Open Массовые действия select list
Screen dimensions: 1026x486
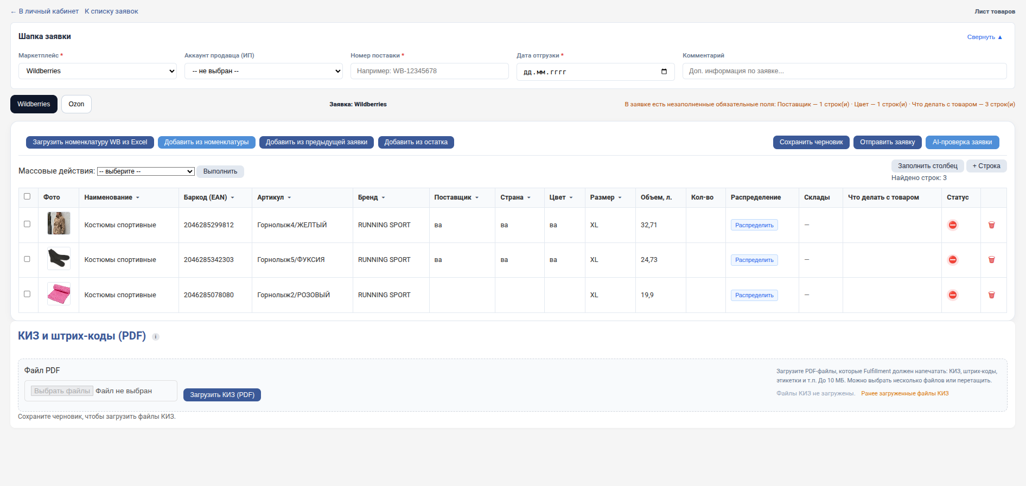(145, 171)
